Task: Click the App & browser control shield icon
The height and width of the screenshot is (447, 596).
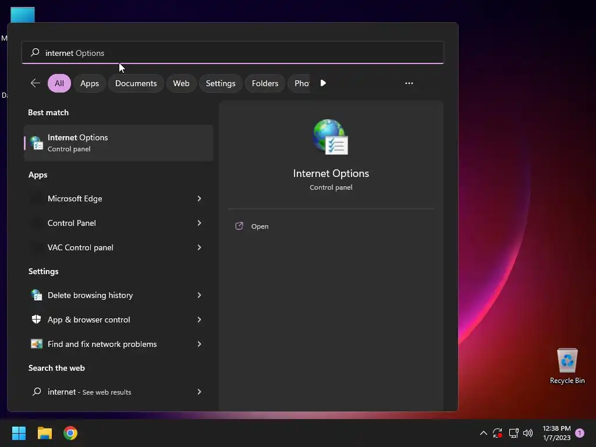Action: pyautogui.click(x=37, y=320)
